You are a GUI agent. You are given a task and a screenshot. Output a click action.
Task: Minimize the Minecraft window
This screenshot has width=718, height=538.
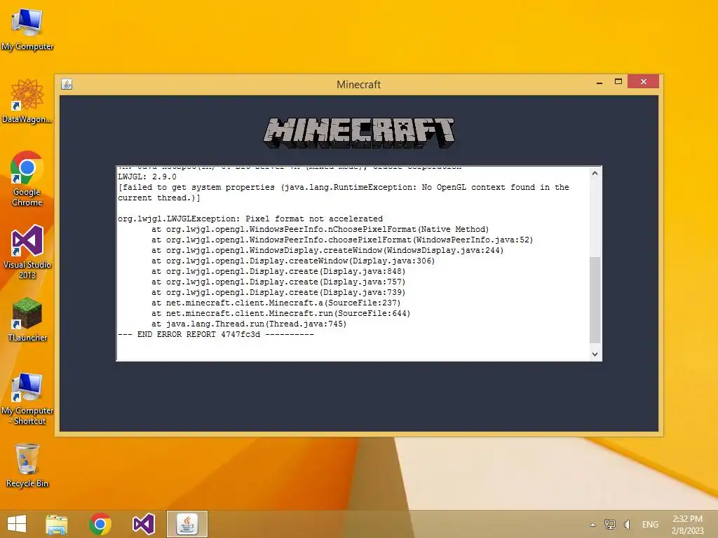coord(600,82)
